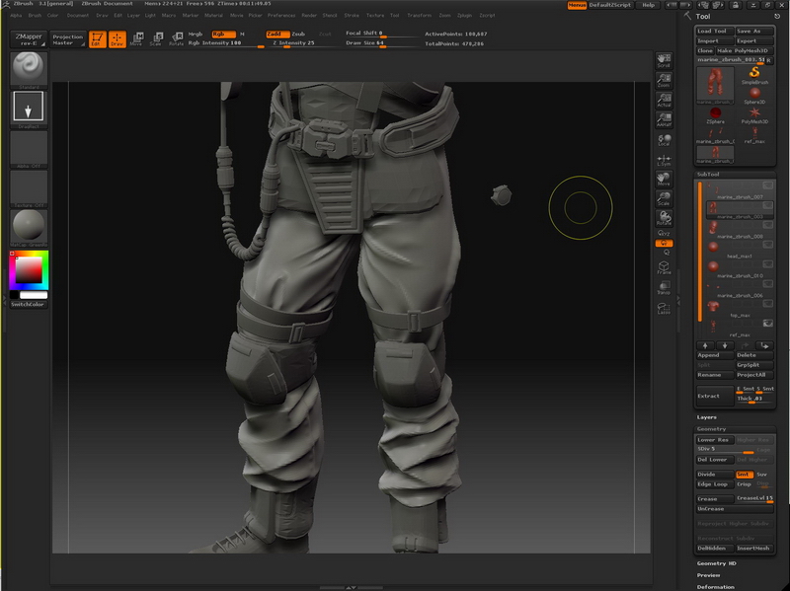Click the right-shelf Move navigation icon
This screenshot has height=591, width=790.
click(664, 180)
